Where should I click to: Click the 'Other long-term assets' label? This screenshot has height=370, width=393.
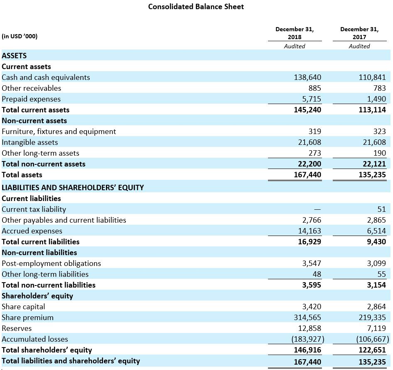tap(40, 153)
